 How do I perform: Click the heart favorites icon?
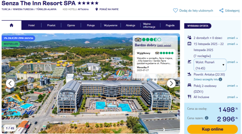(175, 11)
